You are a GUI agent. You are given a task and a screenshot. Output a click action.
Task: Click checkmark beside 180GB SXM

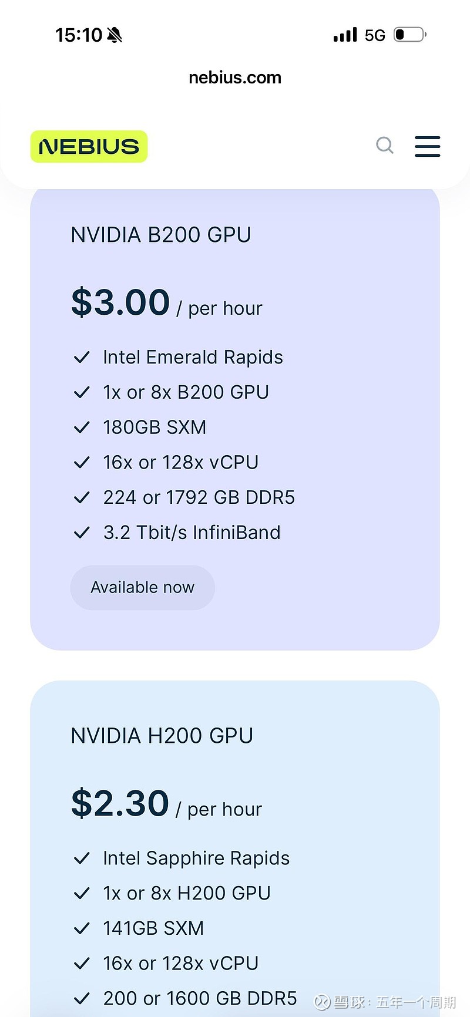click(x=82, y=427)
